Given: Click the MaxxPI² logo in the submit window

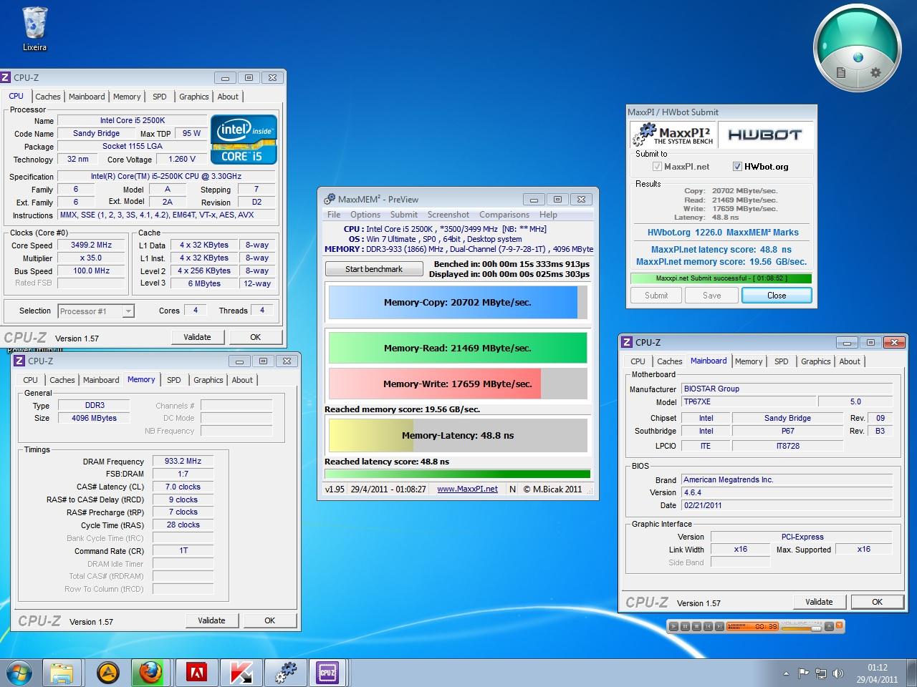Looking at the screenshot, I should click(x=675, y=135).
